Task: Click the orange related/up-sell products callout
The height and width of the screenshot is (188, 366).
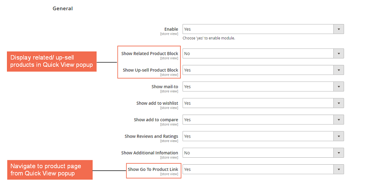Action: [x=52, y=61]
